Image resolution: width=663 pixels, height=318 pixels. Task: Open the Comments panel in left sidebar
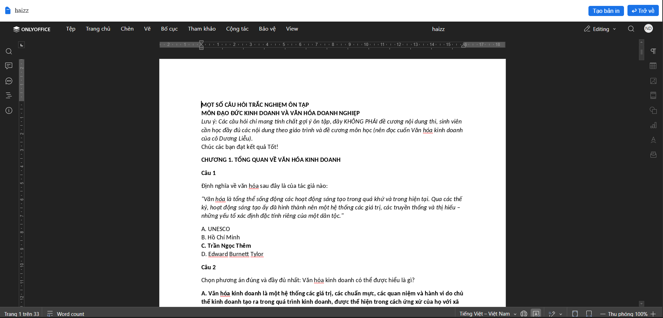(x=9, y=66)
